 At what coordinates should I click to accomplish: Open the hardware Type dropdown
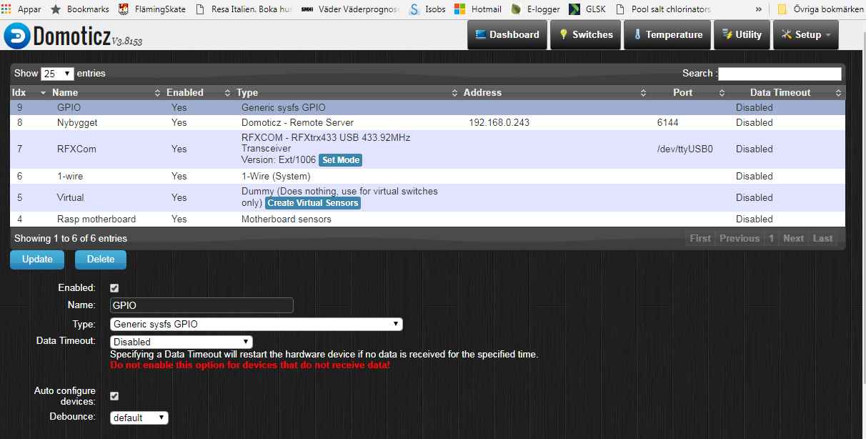click(x=257, y=325)
